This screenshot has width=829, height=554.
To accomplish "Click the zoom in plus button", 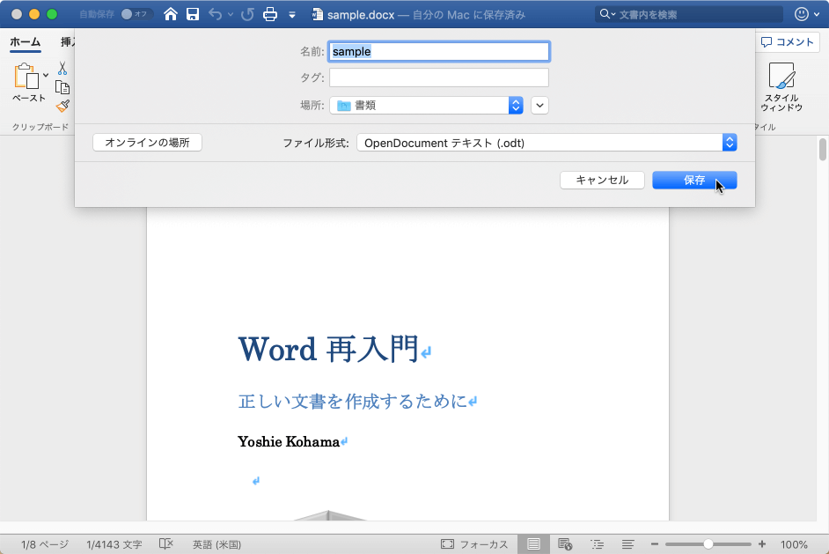I will pyautogui.click(x=762, y=544).
